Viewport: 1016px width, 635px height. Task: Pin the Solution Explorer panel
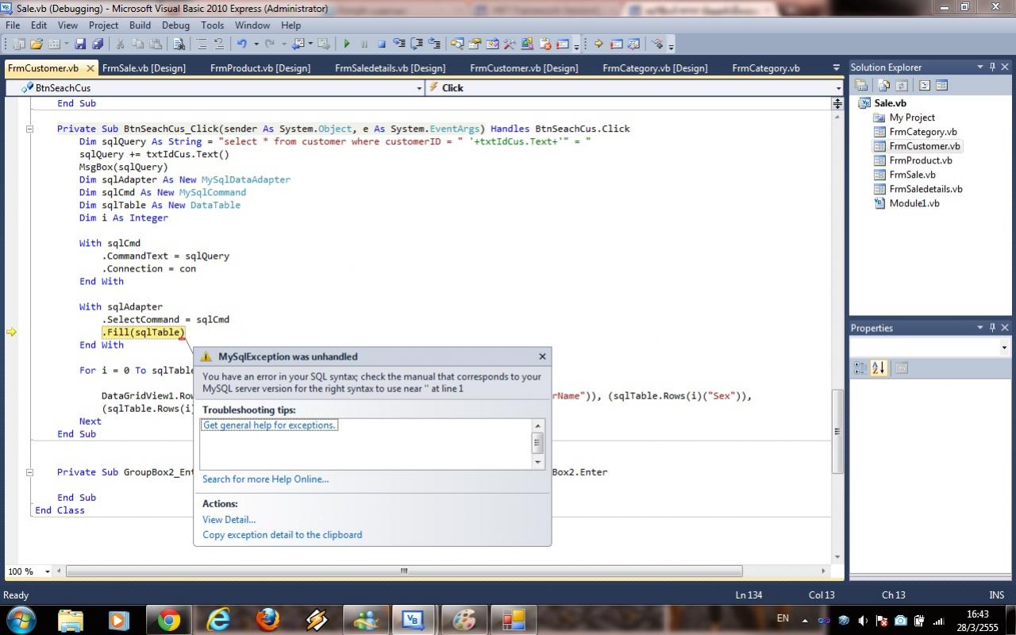coord(992,67)
